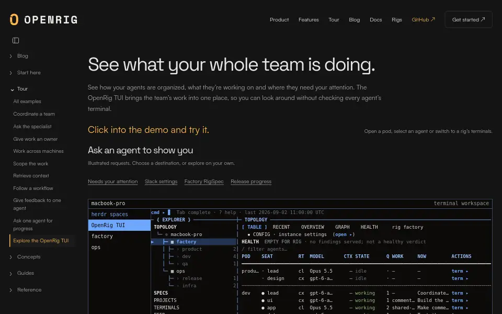Open Retrieve context page
This screenshot has height=314, width=502.
click(31, 176)
